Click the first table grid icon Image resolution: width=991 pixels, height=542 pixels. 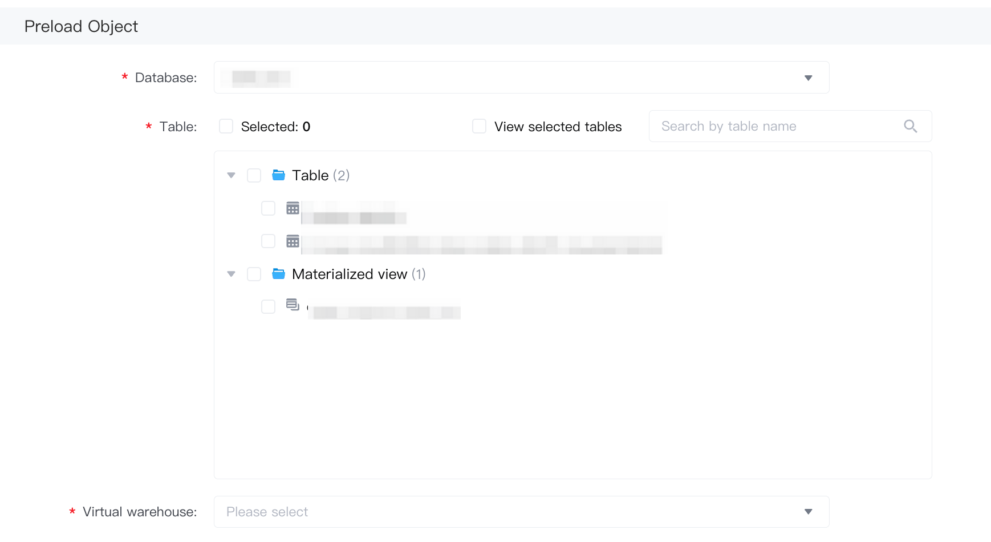[x=293, y=208]
